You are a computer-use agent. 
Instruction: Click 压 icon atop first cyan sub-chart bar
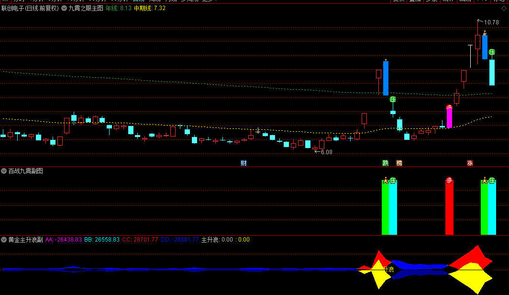tap(393, 181)
